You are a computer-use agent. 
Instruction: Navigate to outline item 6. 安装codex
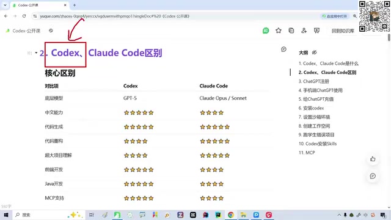311,108
